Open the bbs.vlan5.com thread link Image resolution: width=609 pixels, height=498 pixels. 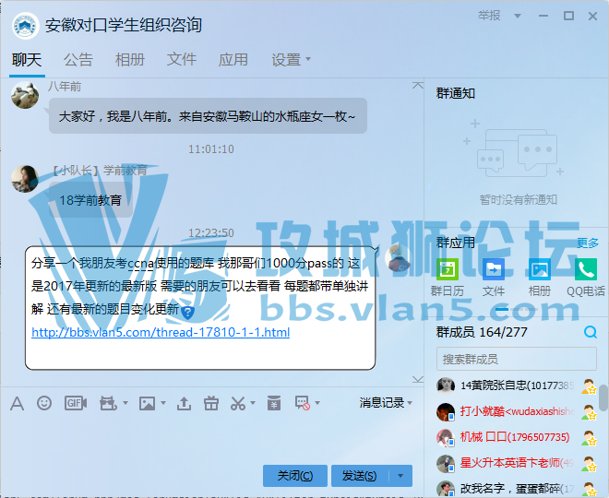point(161,332)
